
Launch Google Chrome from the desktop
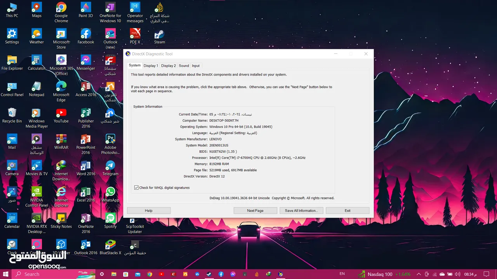coord(61,12)
